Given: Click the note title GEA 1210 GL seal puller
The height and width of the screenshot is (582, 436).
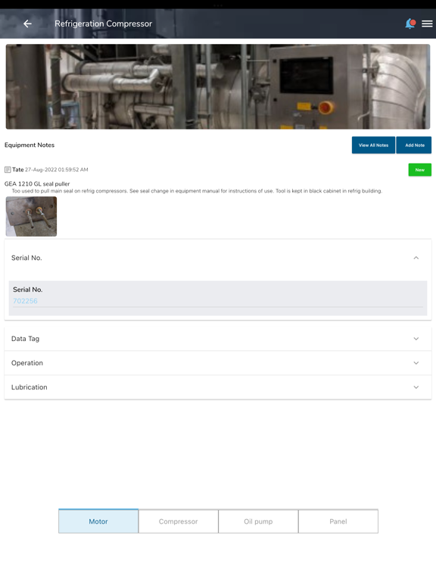Looking at the screenshot, I should pos(37,183).
